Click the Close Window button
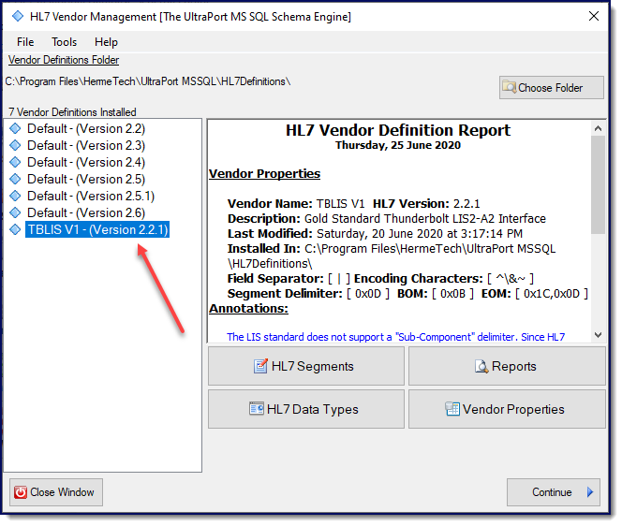 click(55, 492)
